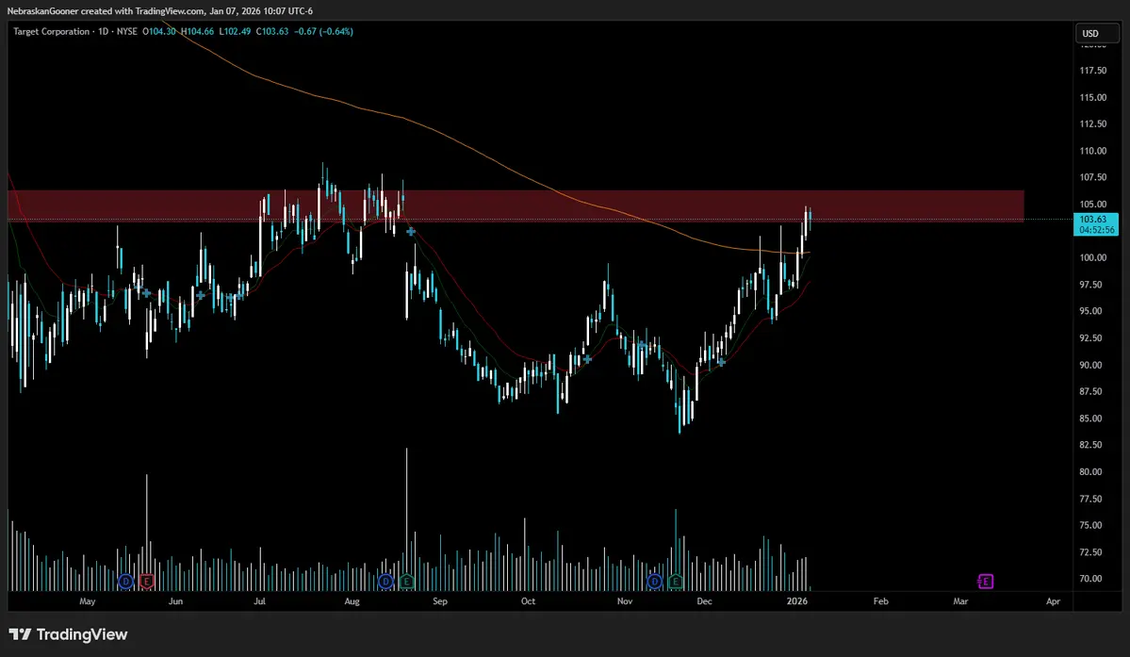Click the Feb label on time axis
The height and width of the screenshot is (657, 1130).
pyautogui.click(x=880, y=600)
